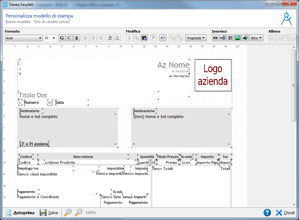Click the Salva button
This screenshot has width=299, height=220.
(49, 213)
